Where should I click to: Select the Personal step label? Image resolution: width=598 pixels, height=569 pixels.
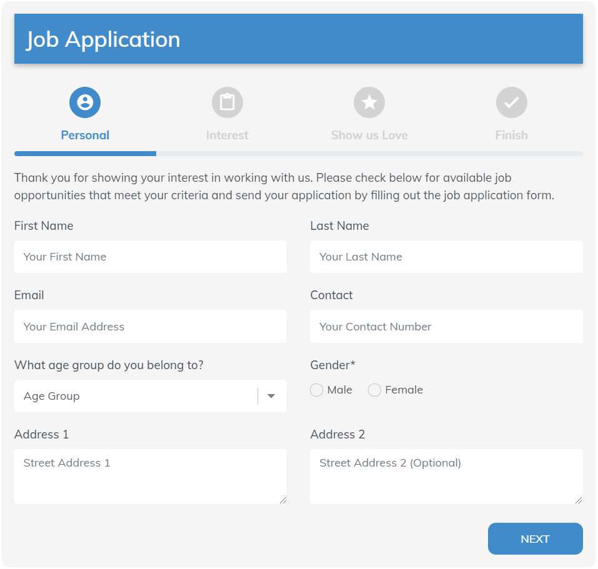[85, 135]
